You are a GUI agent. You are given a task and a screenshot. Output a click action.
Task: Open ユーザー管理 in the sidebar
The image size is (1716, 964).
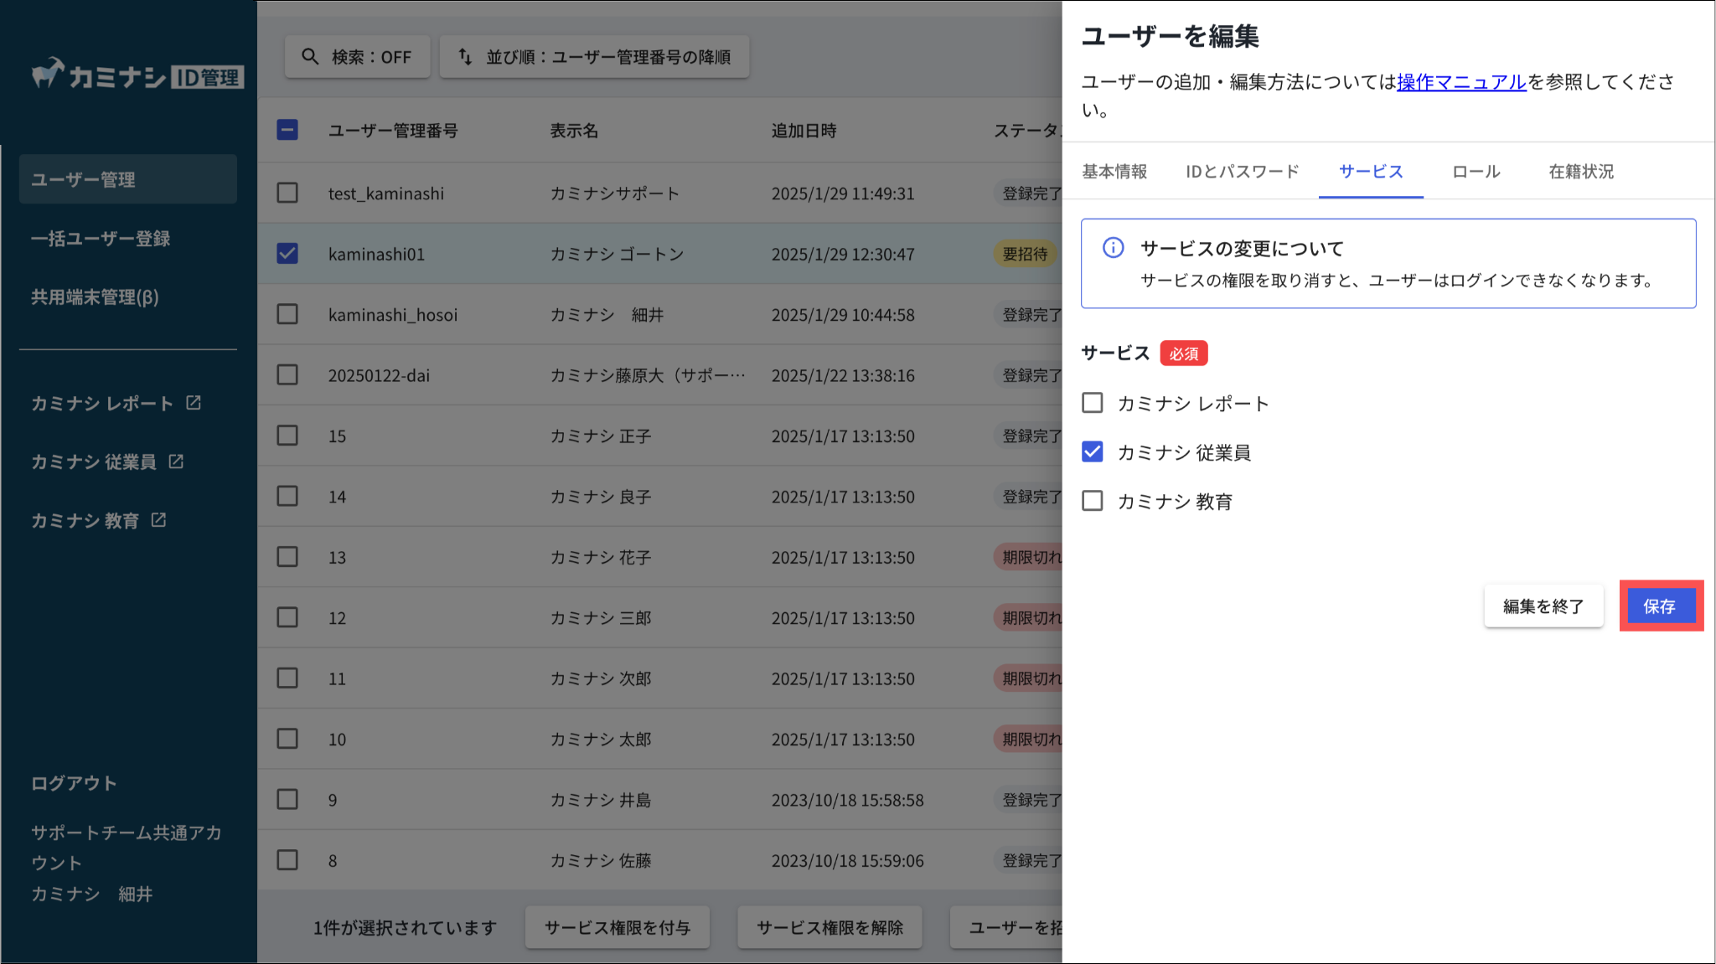[x=128, y=179]
